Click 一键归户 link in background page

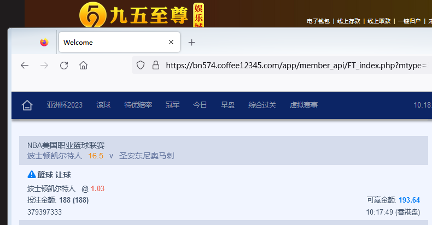coord(409,21)
